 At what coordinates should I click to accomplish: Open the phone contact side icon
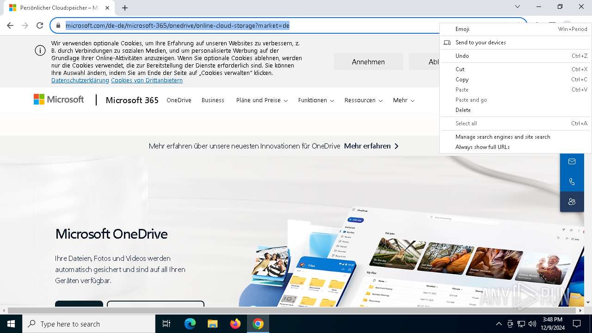point(572,181)
